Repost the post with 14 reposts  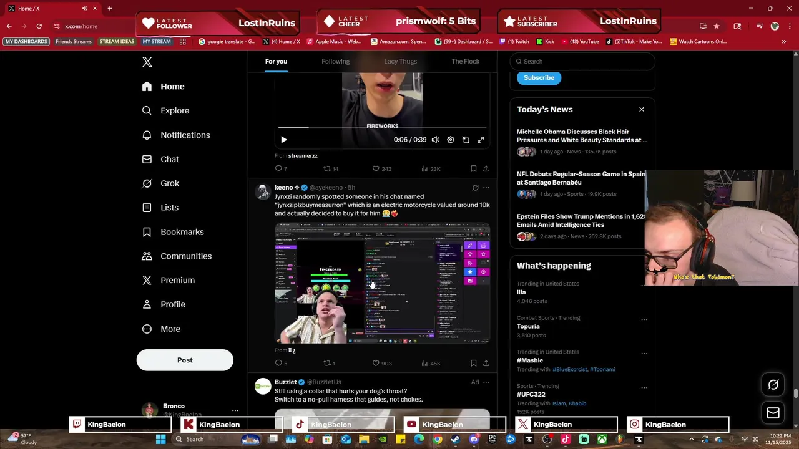point(330,168)
